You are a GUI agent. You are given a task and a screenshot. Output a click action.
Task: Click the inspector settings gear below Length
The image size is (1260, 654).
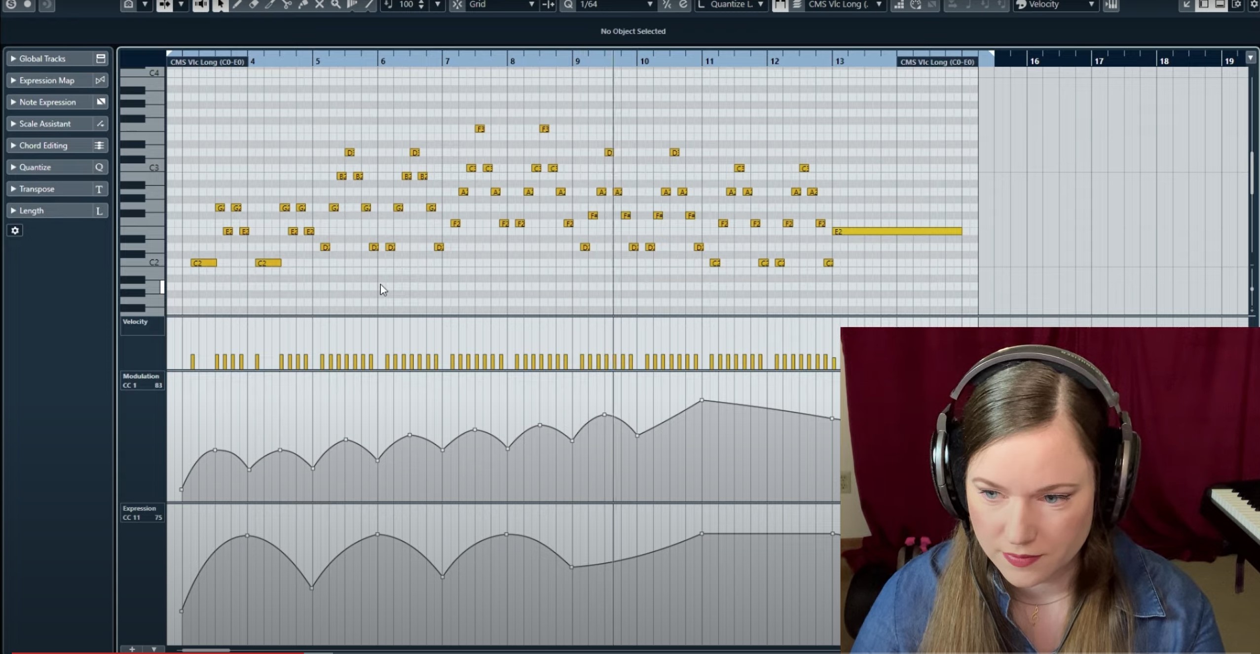click(x=15, y=230)
